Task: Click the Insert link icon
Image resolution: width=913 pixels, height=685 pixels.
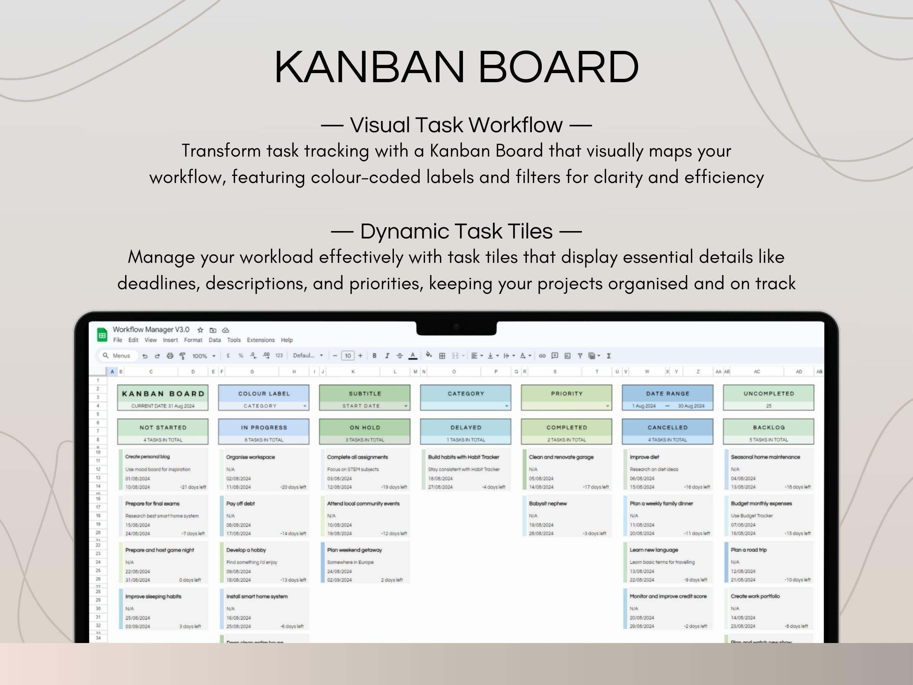Action: [542, 356]
